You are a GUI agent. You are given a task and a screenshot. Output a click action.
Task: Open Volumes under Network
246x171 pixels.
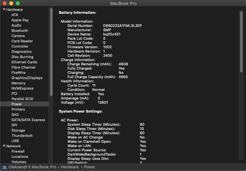click(x=19, y=162)
